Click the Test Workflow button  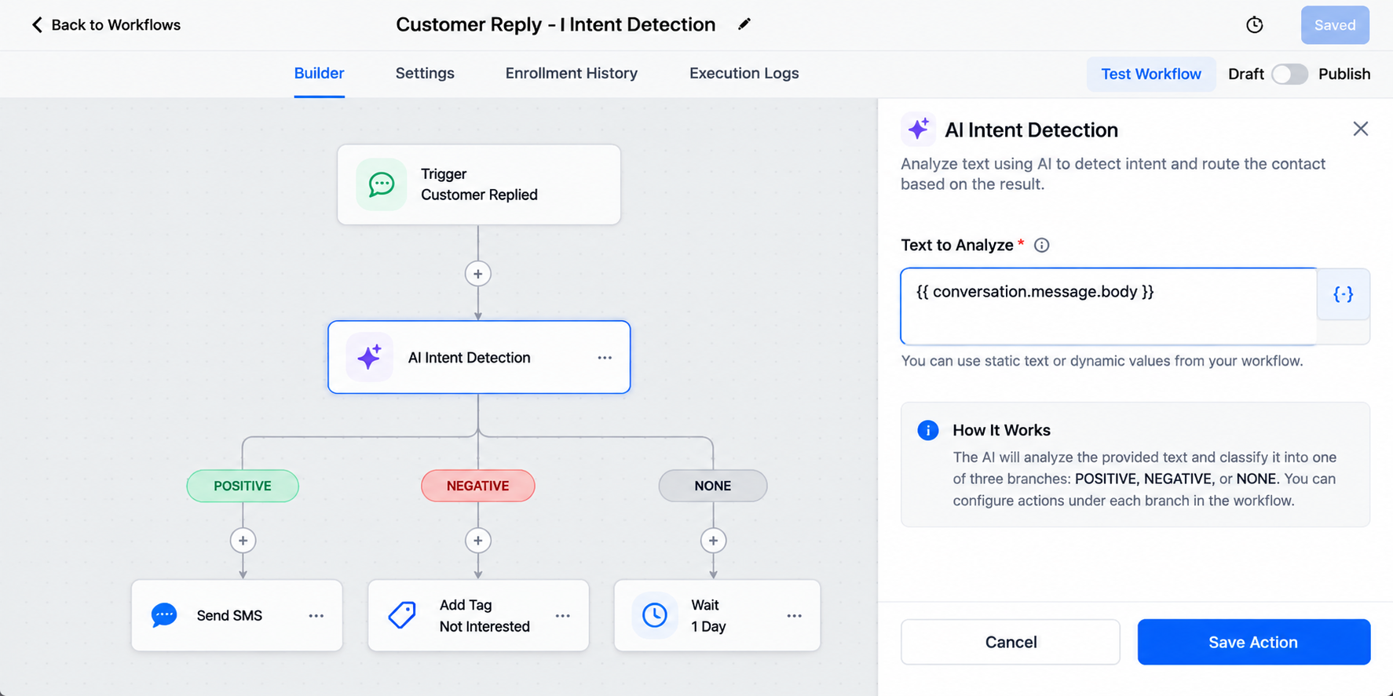(x=1151, y=74)
